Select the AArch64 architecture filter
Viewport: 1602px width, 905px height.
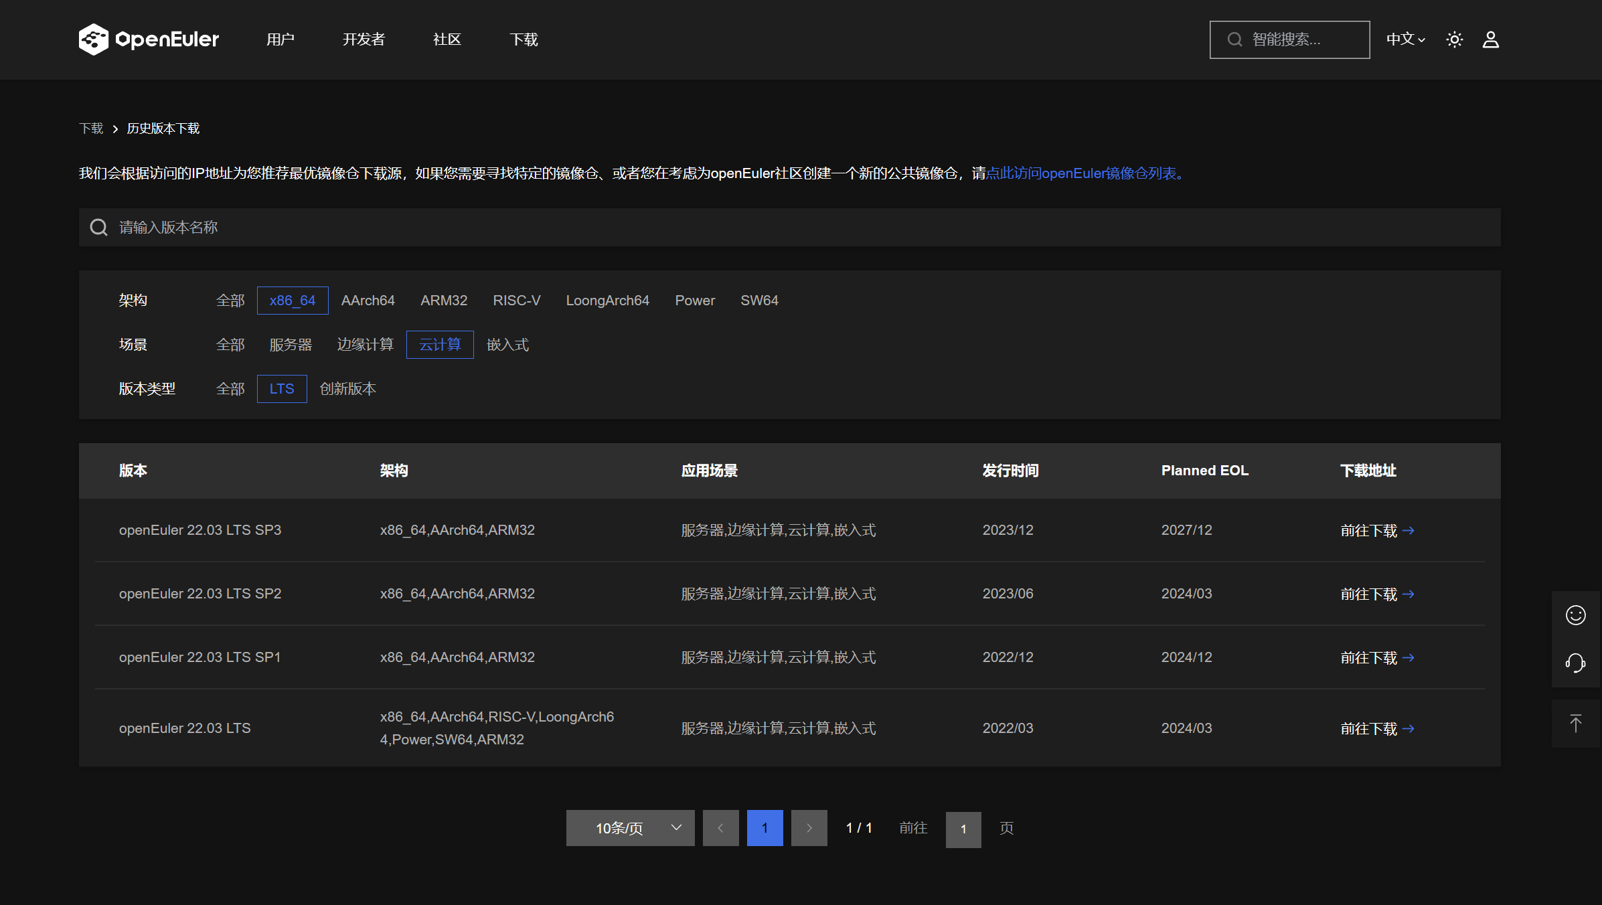pos(368,301)
